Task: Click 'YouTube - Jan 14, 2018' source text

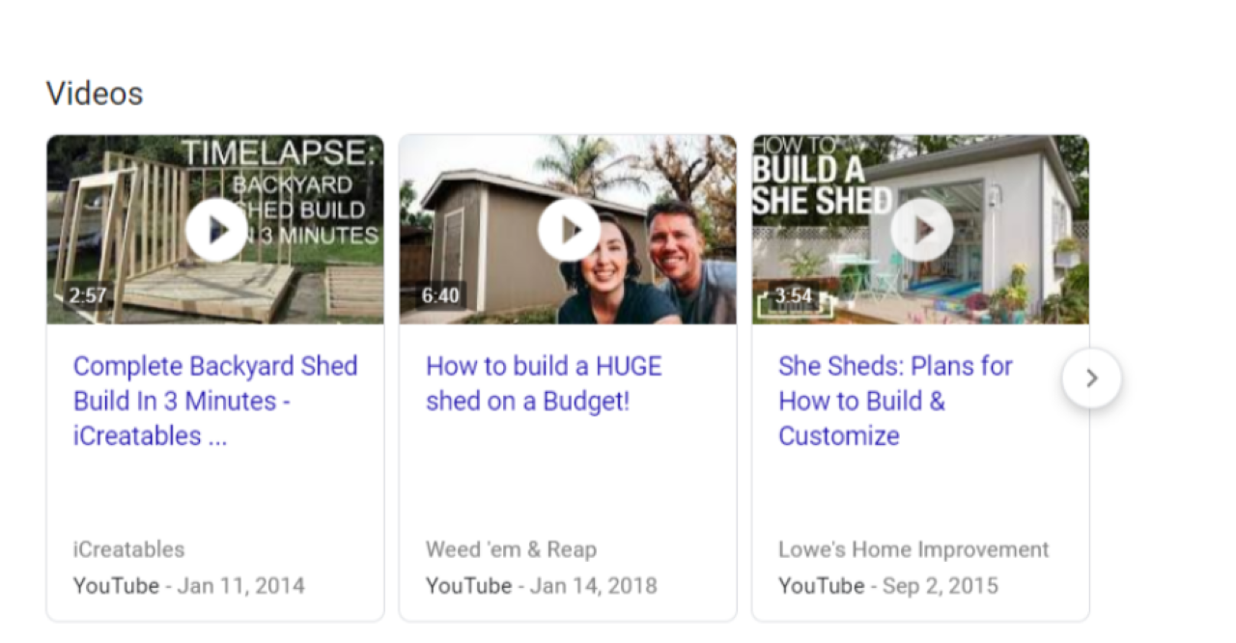Action: pyautogui.click(x=541, y=585)
